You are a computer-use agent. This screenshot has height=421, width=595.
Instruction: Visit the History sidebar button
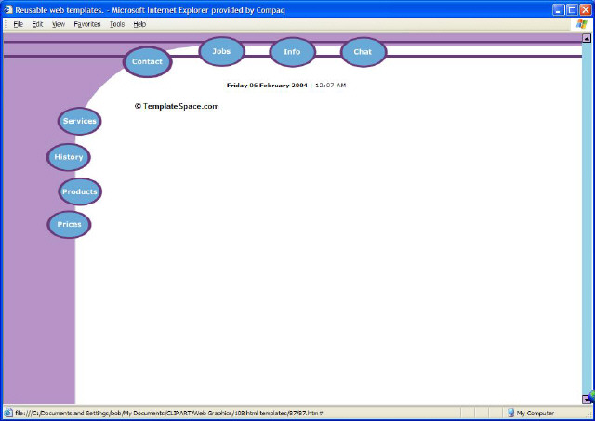pos(69,157)
